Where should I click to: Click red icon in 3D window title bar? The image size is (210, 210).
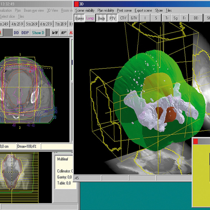click(76, 4)
